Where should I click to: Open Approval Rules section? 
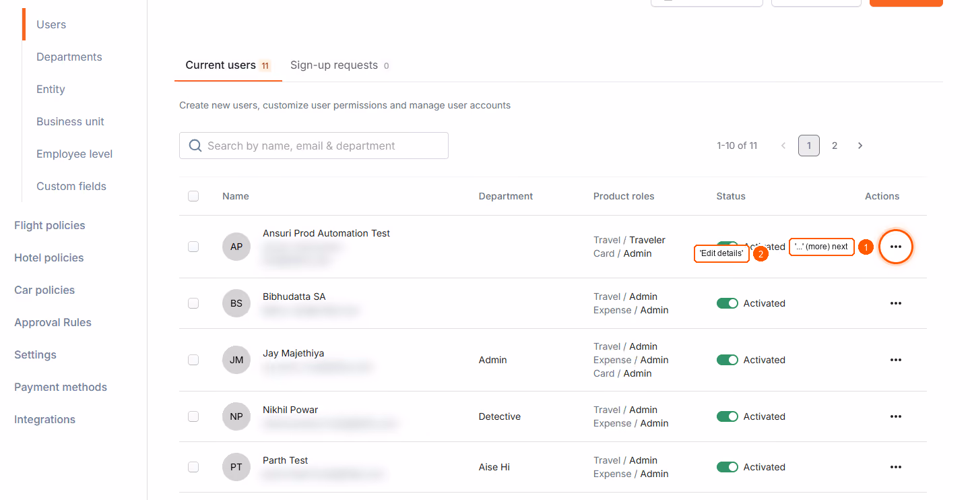[53, 322]
